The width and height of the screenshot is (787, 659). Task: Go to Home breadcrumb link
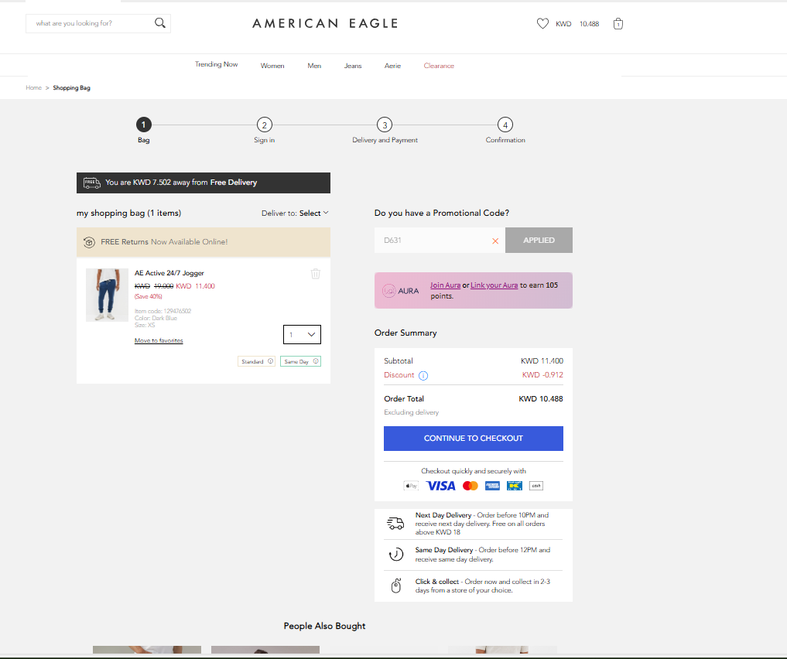click(x=33, y=88)
